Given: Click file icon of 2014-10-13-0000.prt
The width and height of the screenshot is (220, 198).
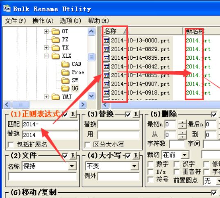Looking at the screenshot, I should [x=107, y=40].
